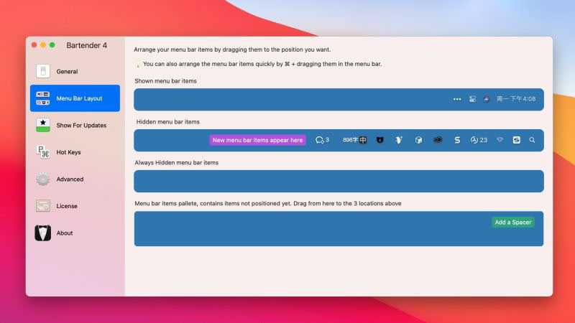Open the General settings tab
The image size is (575, 323).
coord(67,72)
